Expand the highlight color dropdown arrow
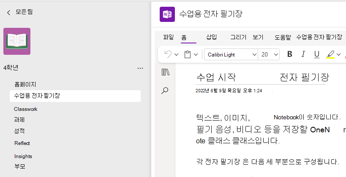Viewport: 346px width, 177px height. coord(338,55)
